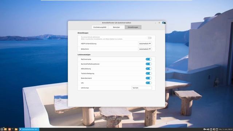Click the key icon in system tray
The width and height of the screenshot is (233, 131).
[x=205, y=130]
